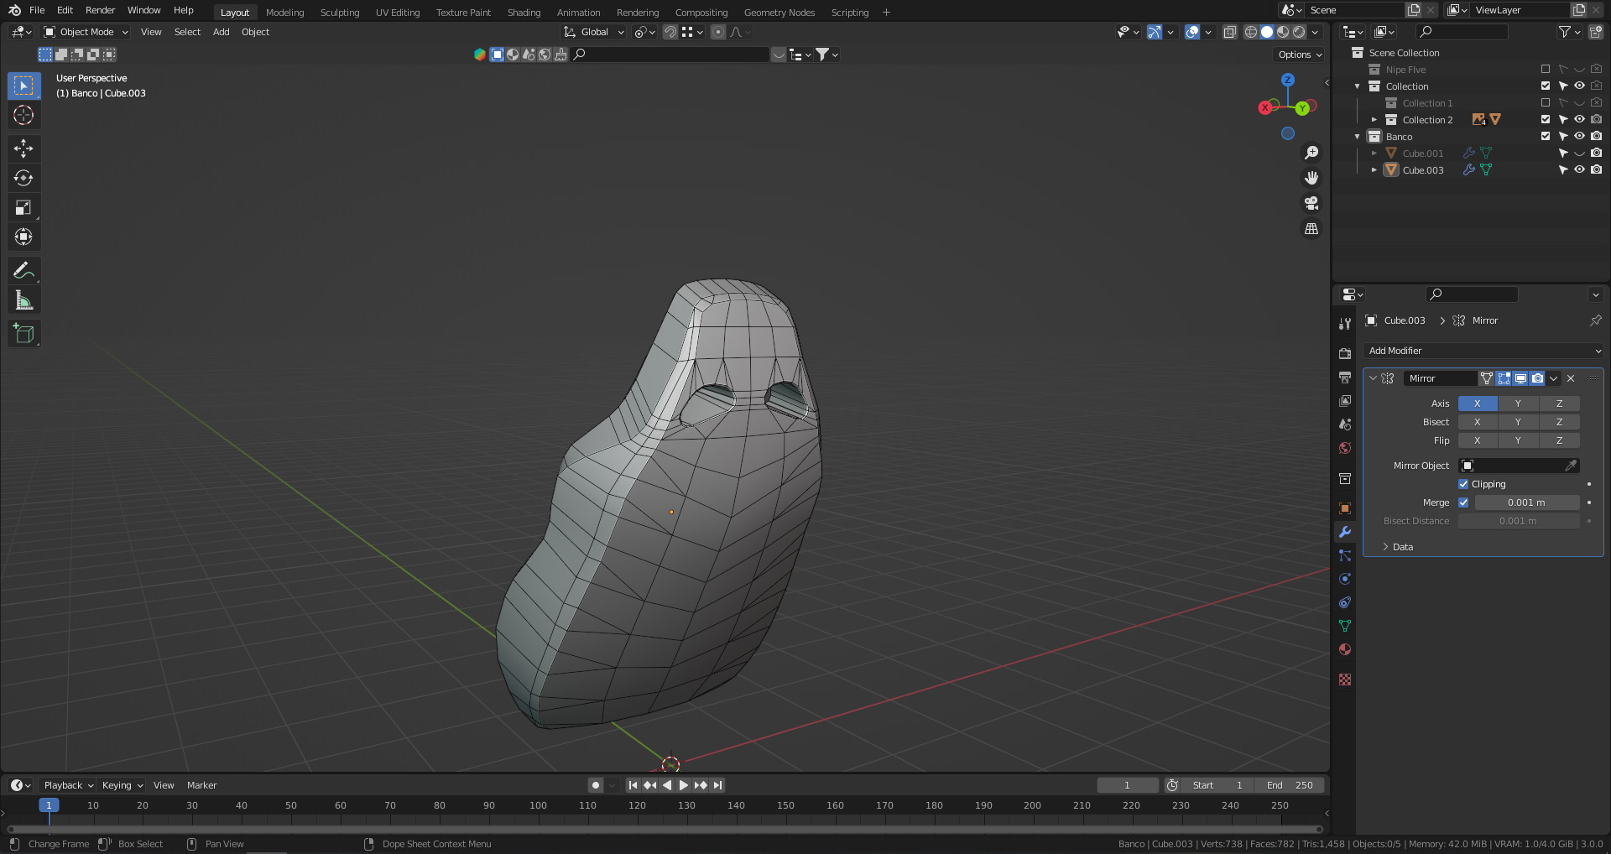The height and width of the screenshot is (854, 1611).
Task: Switch to the Sculpting workspace tab
Action: (x=339, y=13)
